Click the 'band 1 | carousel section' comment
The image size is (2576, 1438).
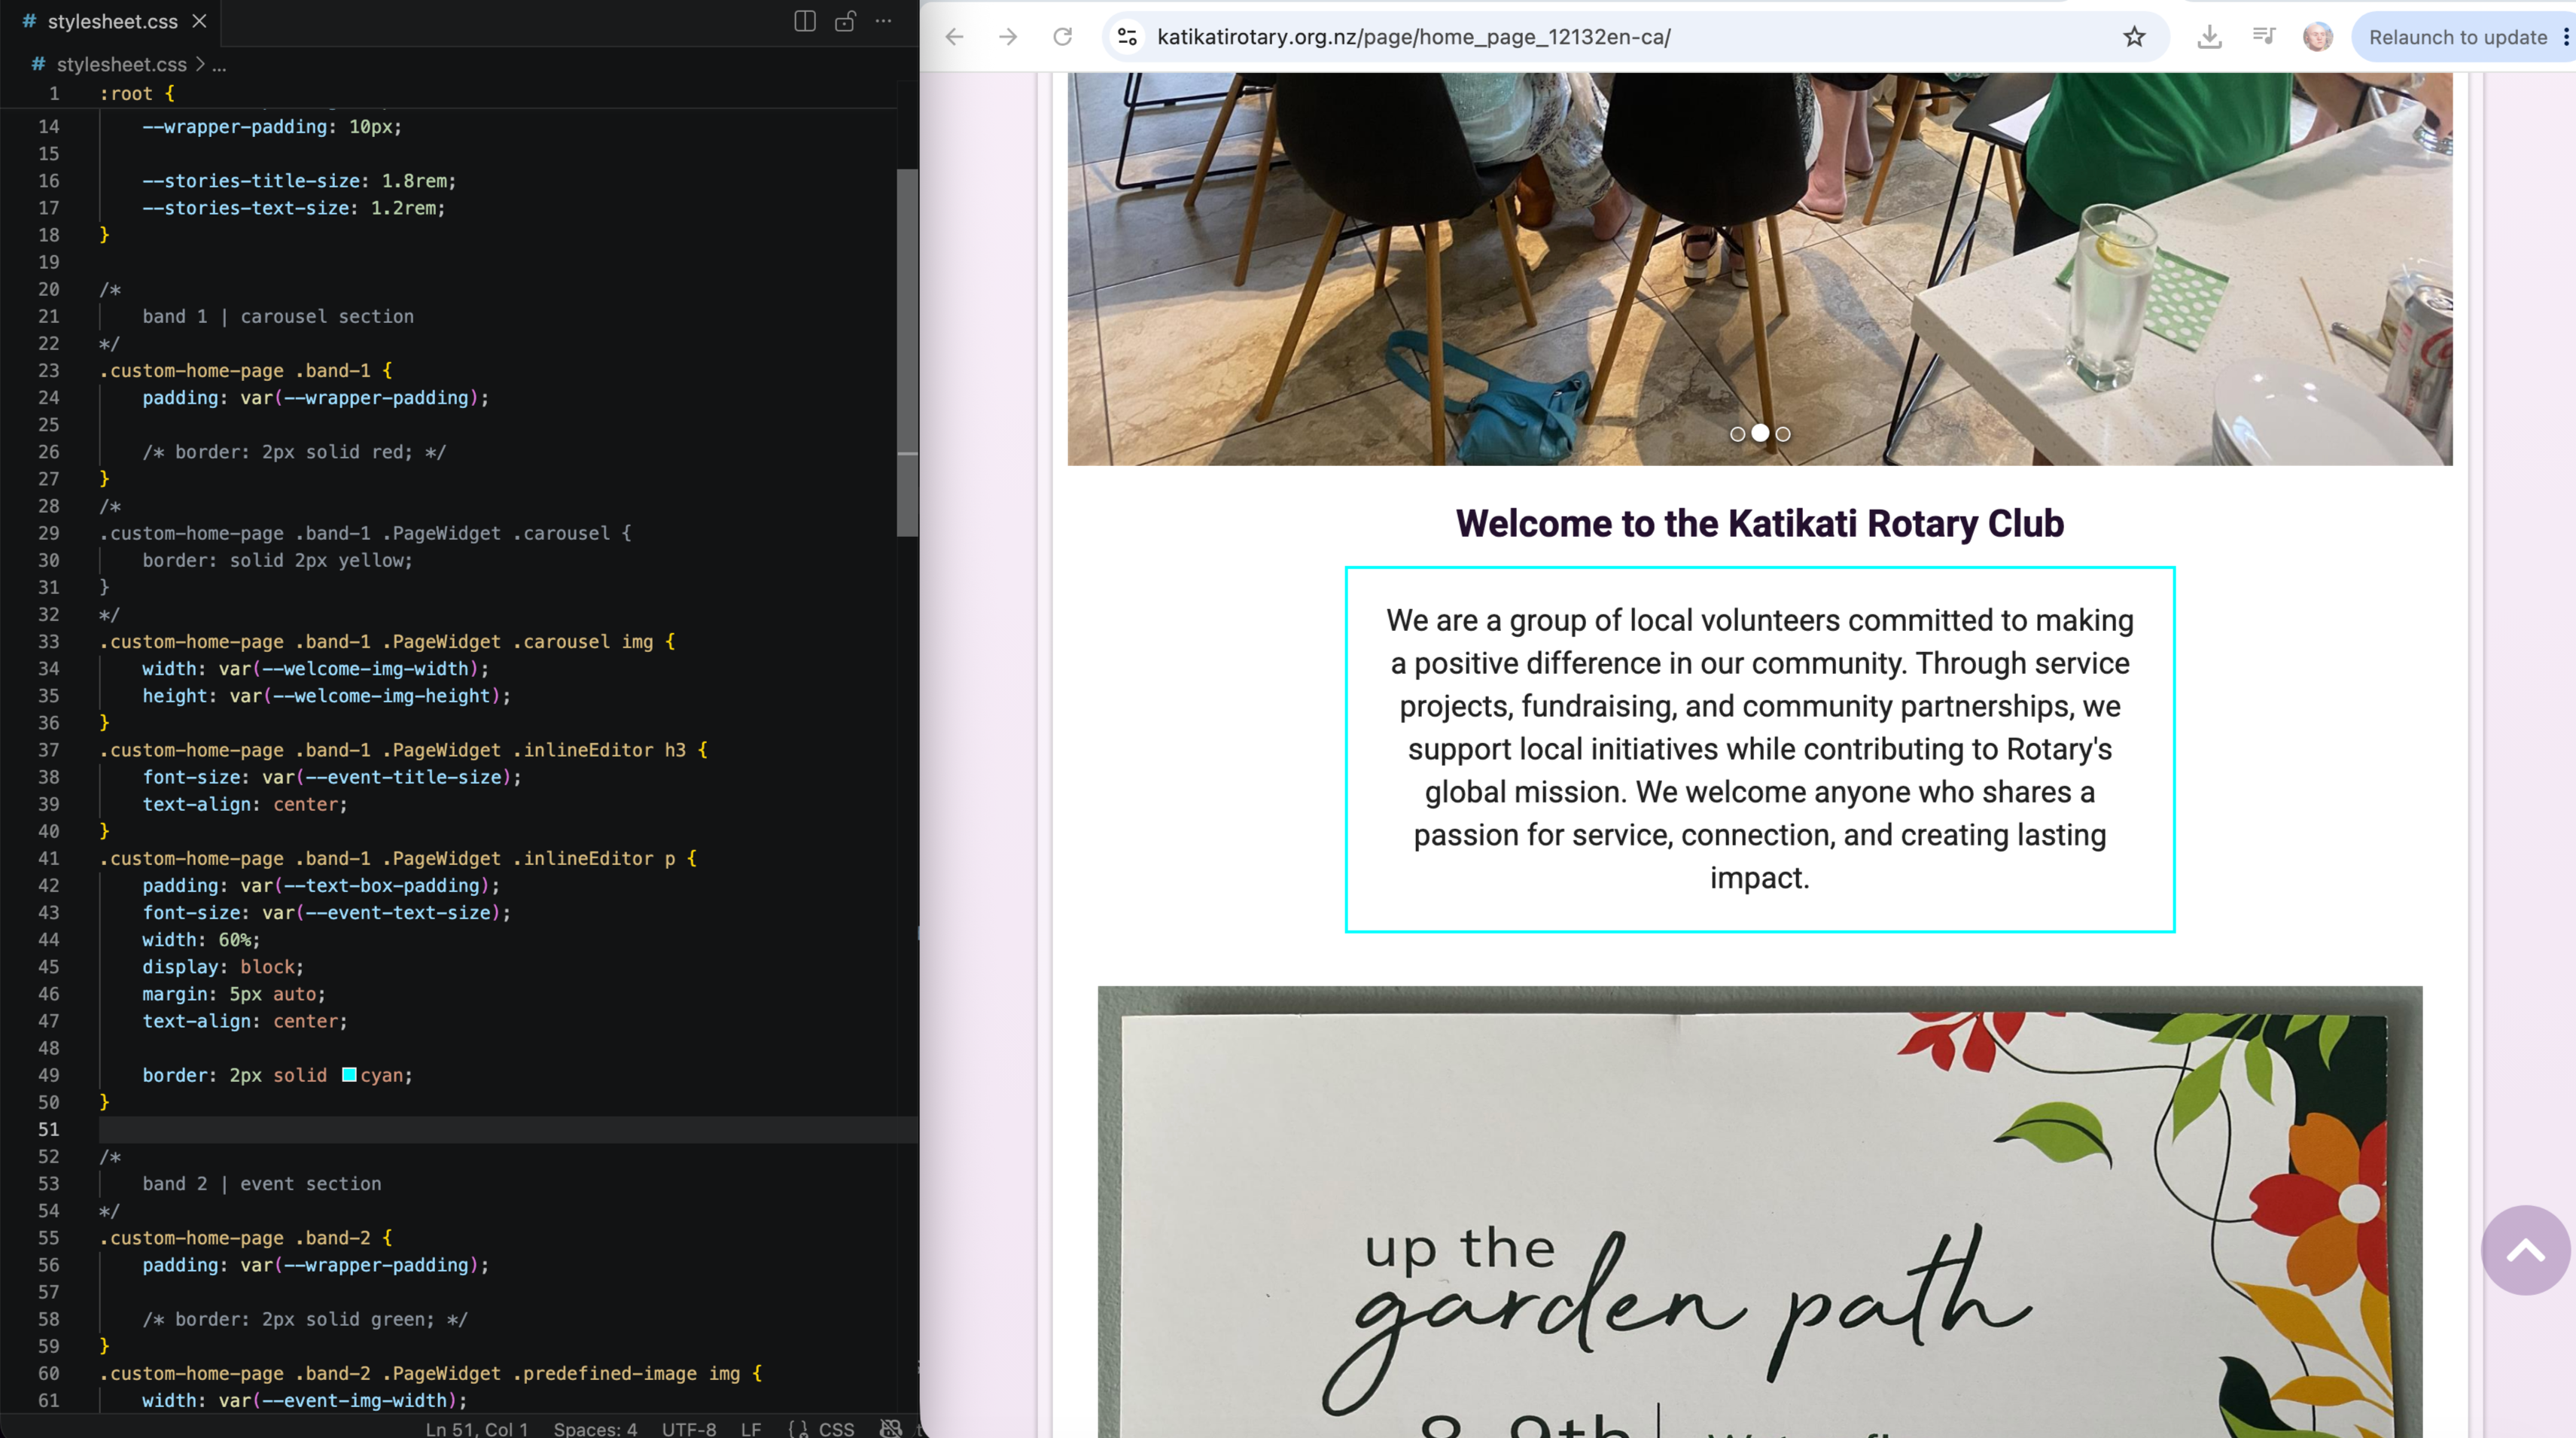[278, 316]
